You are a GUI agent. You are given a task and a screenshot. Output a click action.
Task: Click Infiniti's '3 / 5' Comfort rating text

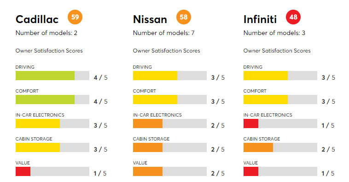[x=328, y=101]
